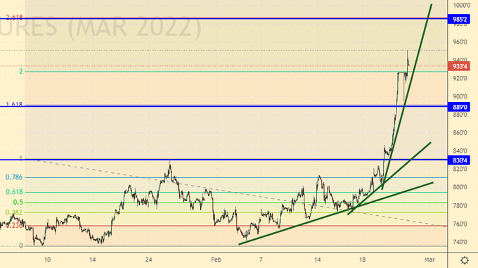The height and width of the screenshot is (268, 478).
Task: Click the 0.786 Fibonacci level label
Action: click(x=14, y=177)
